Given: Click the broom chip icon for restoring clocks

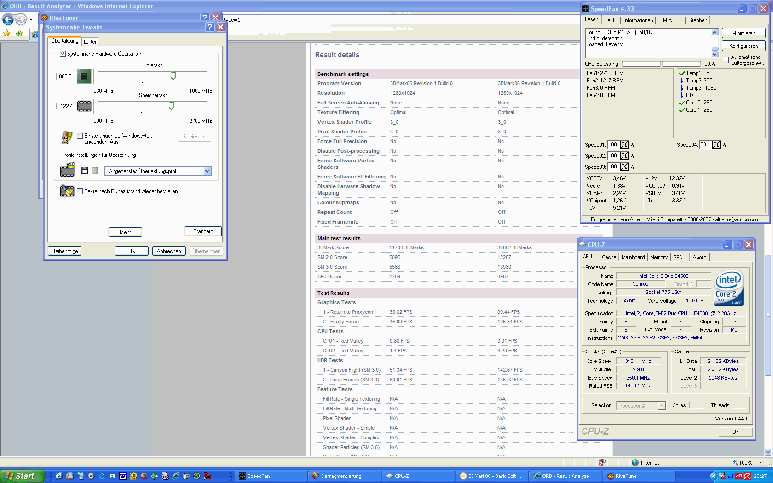Looking at the screenshot, I should [67, 191].
